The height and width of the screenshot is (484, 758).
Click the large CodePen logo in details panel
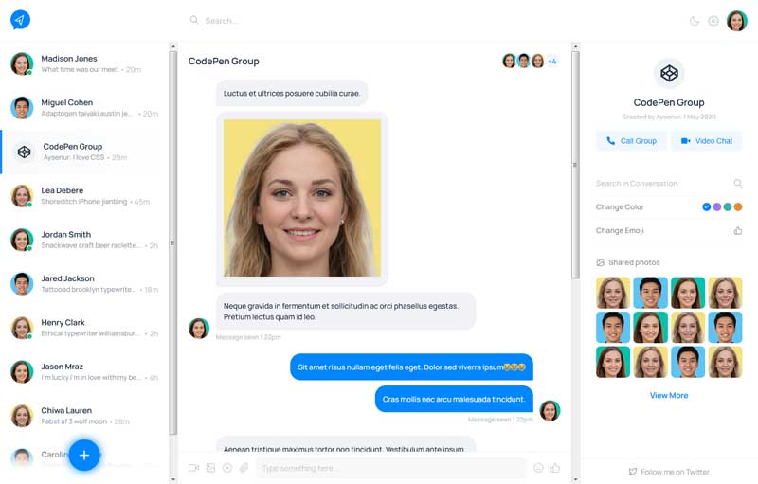point(669,74)
